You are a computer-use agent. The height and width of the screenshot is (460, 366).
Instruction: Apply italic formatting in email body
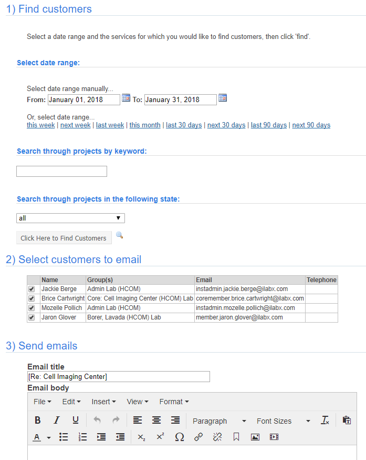coord(56,421)
